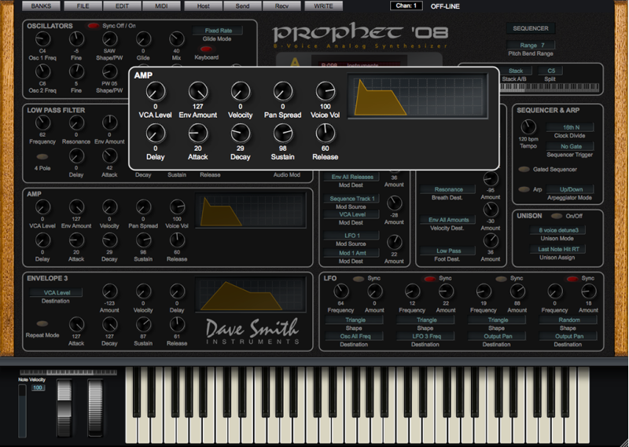Open the Clock Divide 16th N selector
The image size is (629, 447).
click(x=572, y=127)
